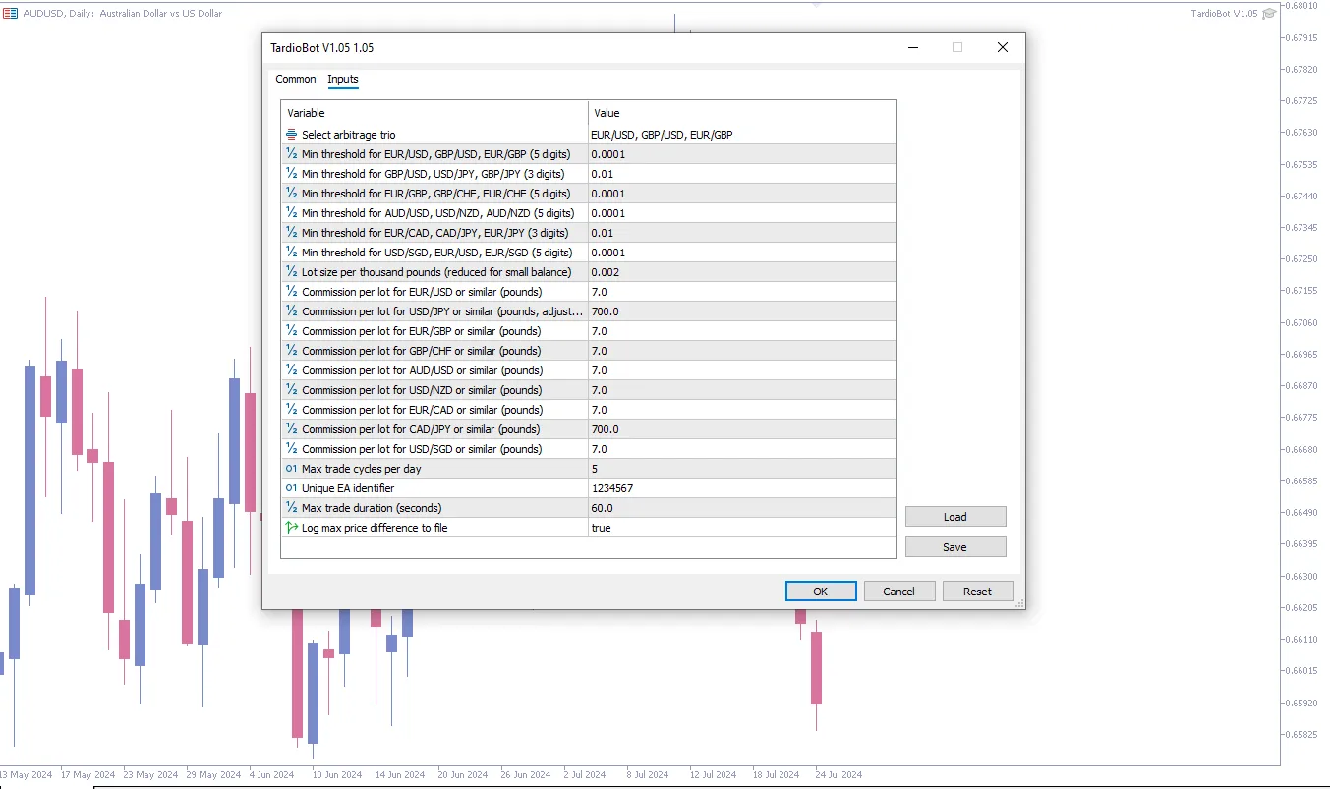The height and width of the screenshot is (789, 1330).
Task: Click the Load button
Action: (954, 517)
